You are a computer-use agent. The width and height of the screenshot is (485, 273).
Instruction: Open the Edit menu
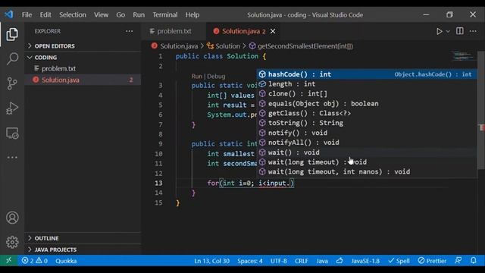(45, 14)
